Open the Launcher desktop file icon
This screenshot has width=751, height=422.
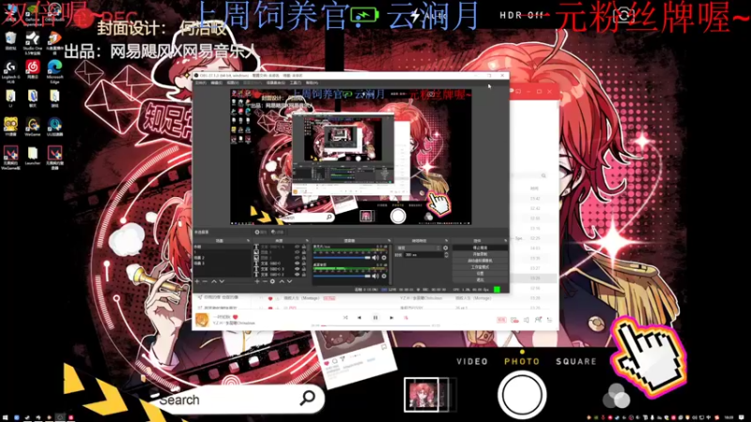[x=33, y=156]
